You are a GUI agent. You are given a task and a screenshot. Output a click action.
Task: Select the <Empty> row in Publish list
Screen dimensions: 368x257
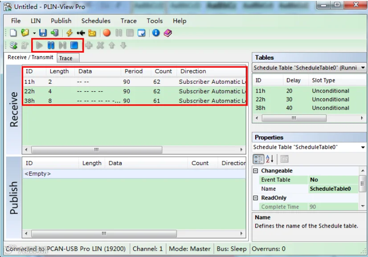click(134, 174)
